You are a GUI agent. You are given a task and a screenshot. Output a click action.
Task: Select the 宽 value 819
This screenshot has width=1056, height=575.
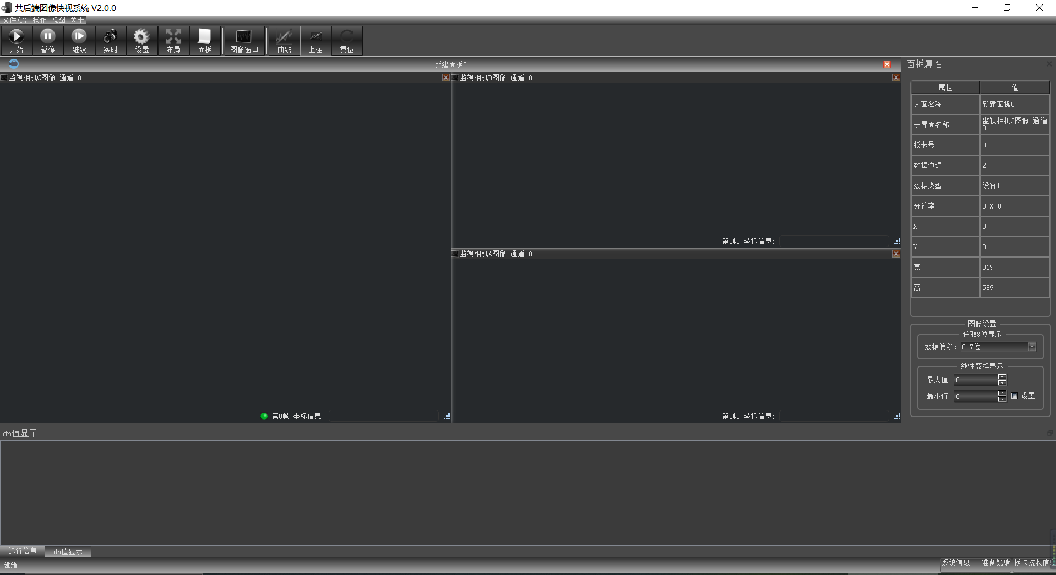click(1015, 267)
